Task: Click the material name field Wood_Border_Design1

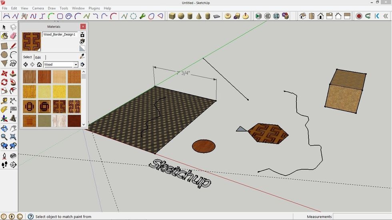Action: click(60, 34)
